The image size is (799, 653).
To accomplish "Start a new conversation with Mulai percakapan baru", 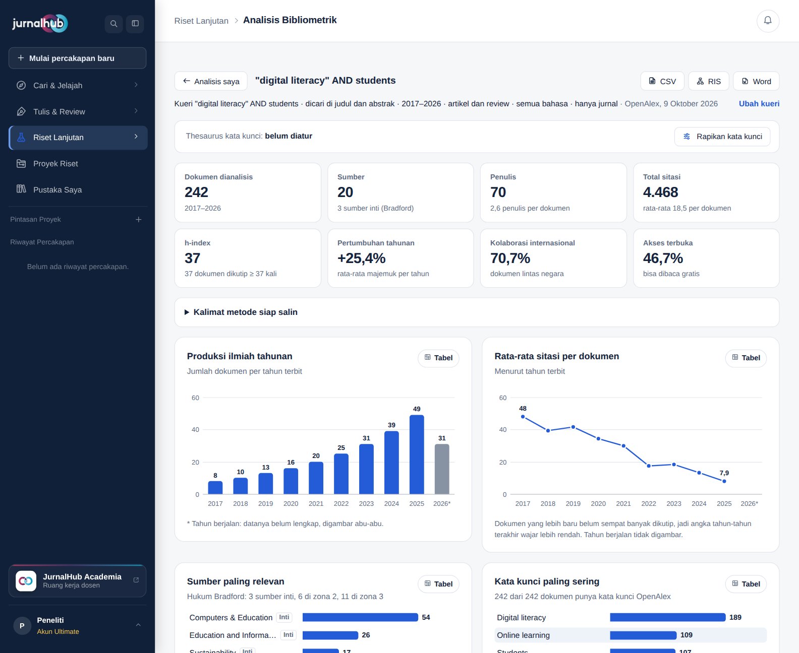I will pyautogui.click(x=77, y=58).
